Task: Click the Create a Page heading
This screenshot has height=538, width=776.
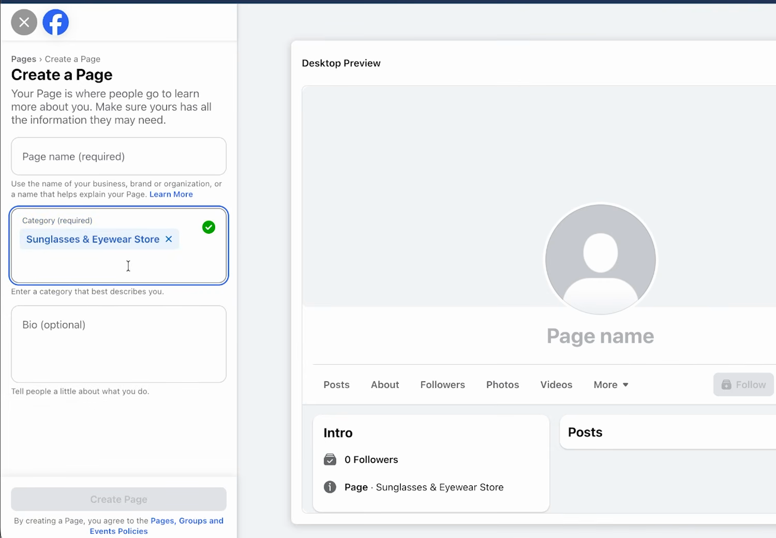Action: (x=62, y=74)
